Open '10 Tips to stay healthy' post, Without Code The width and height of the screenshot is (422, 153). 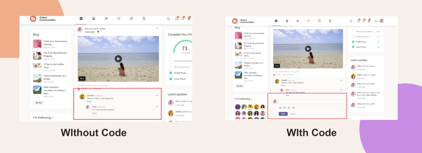click(54, 66)
